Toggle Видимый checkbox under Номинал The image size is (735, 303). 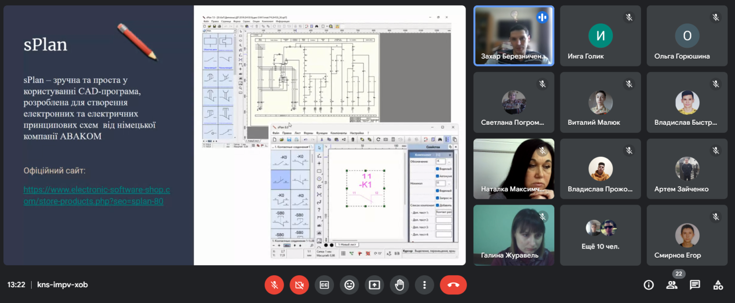437,191
